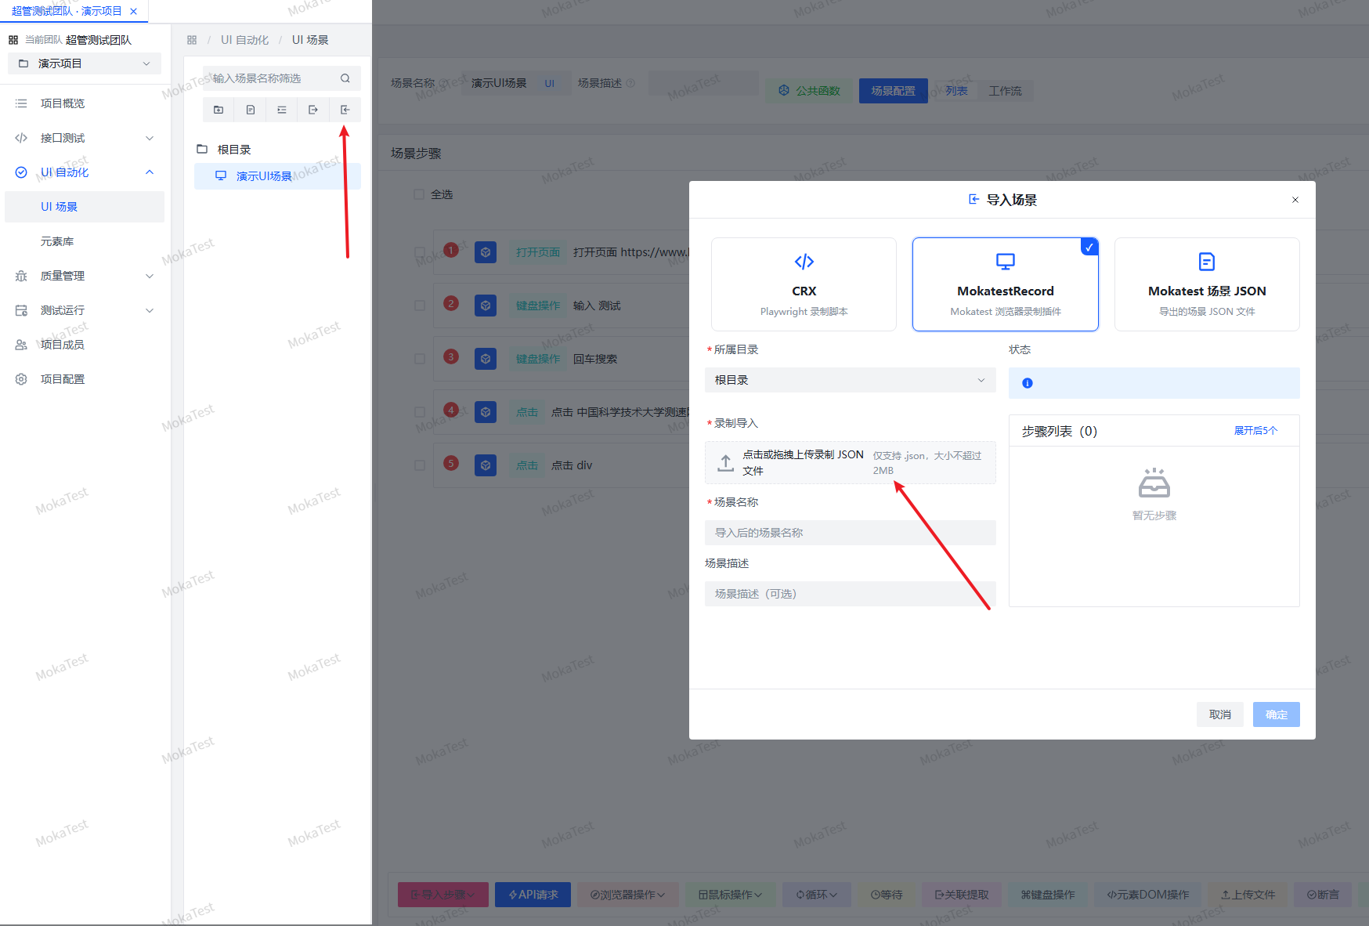Open the 浏览器操作 dropdown button
The image size is (1369, 926).
coord(627,895)
